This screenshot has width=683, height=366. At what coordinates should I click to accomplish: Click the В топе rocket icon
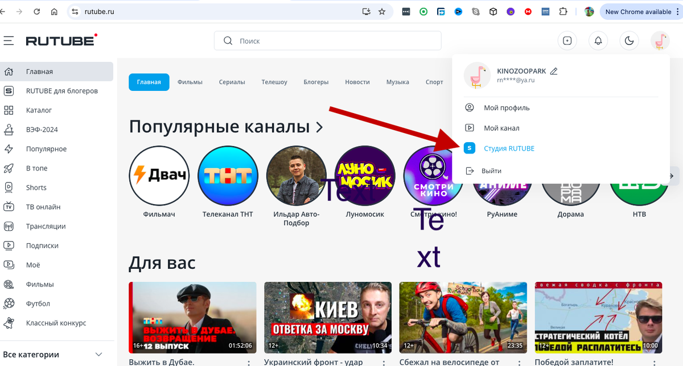tap(9, 168)
